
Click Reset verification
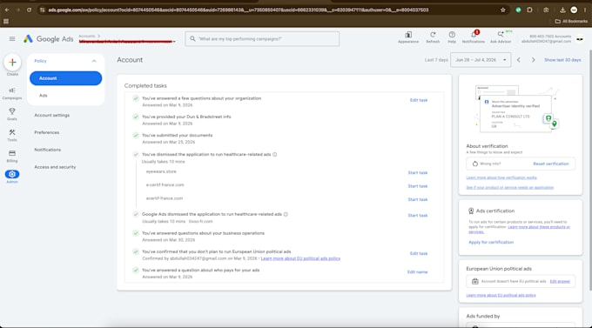[551, 164]
